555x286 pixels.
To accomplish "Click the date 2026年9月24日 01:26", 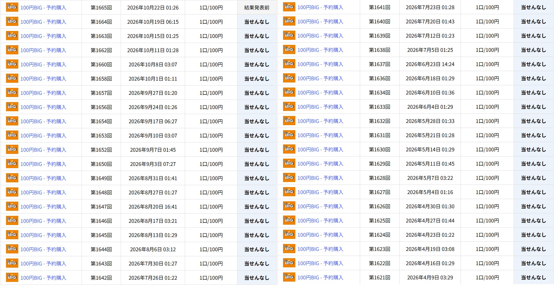I will pos(153,107).
